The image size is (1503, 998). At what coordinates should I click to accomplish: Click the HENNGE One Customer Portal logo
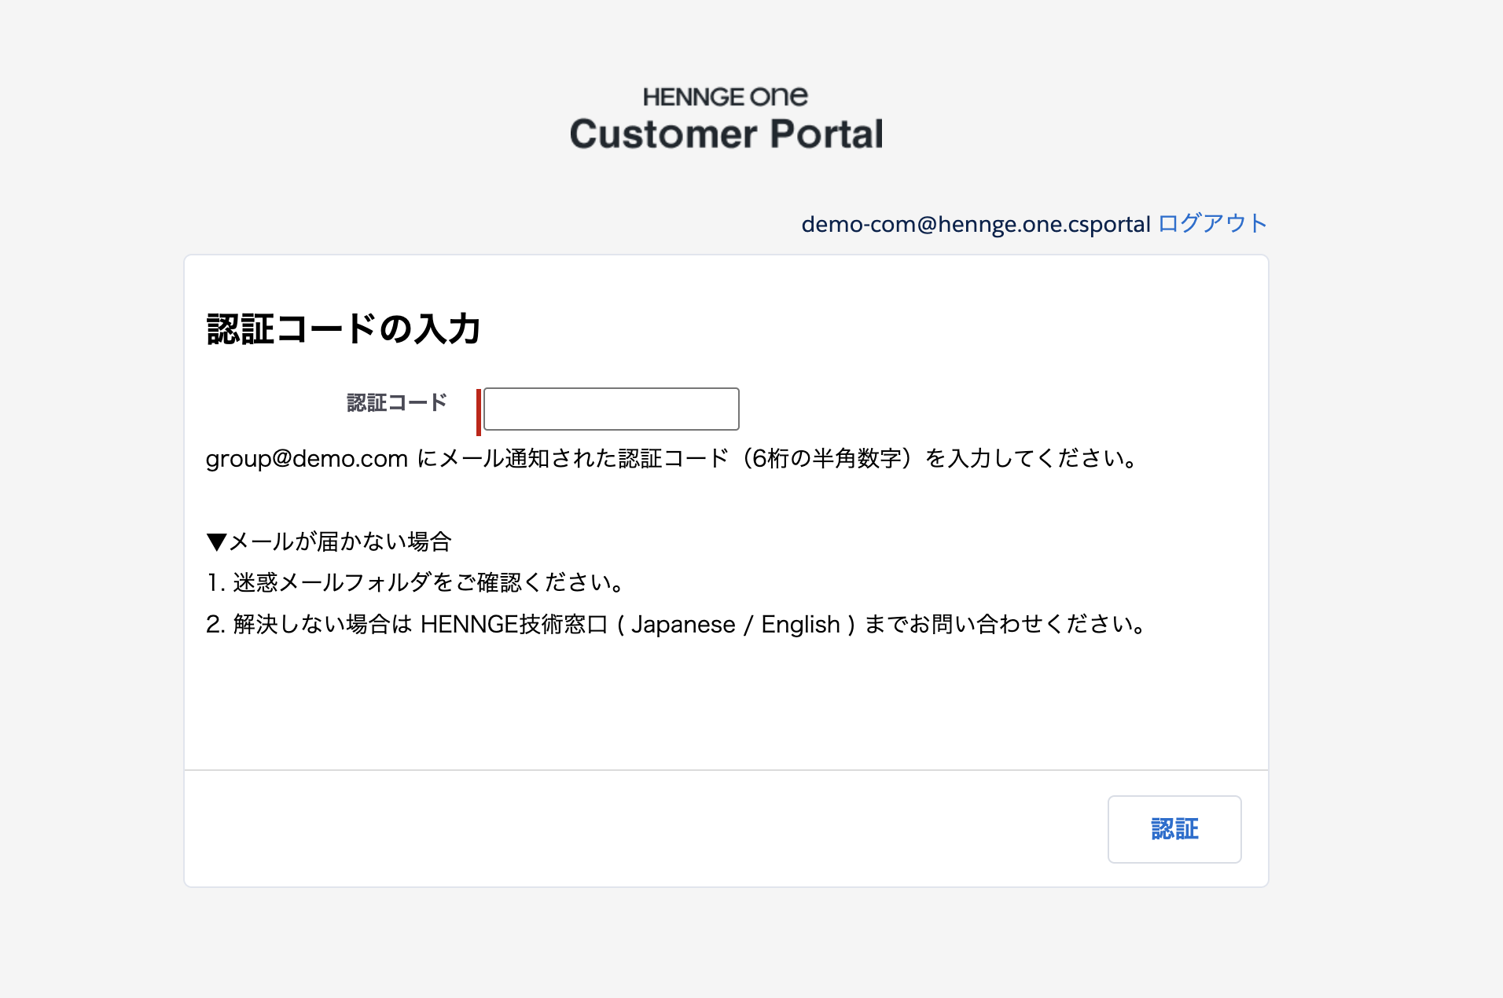[726, 119]
